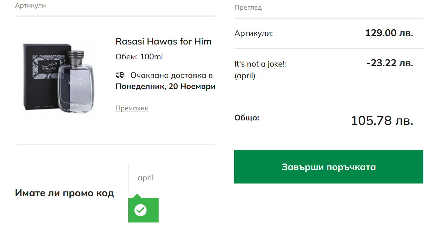Click the Общо: total label
This screenshot has width=426, height=228.
point(247,118)
